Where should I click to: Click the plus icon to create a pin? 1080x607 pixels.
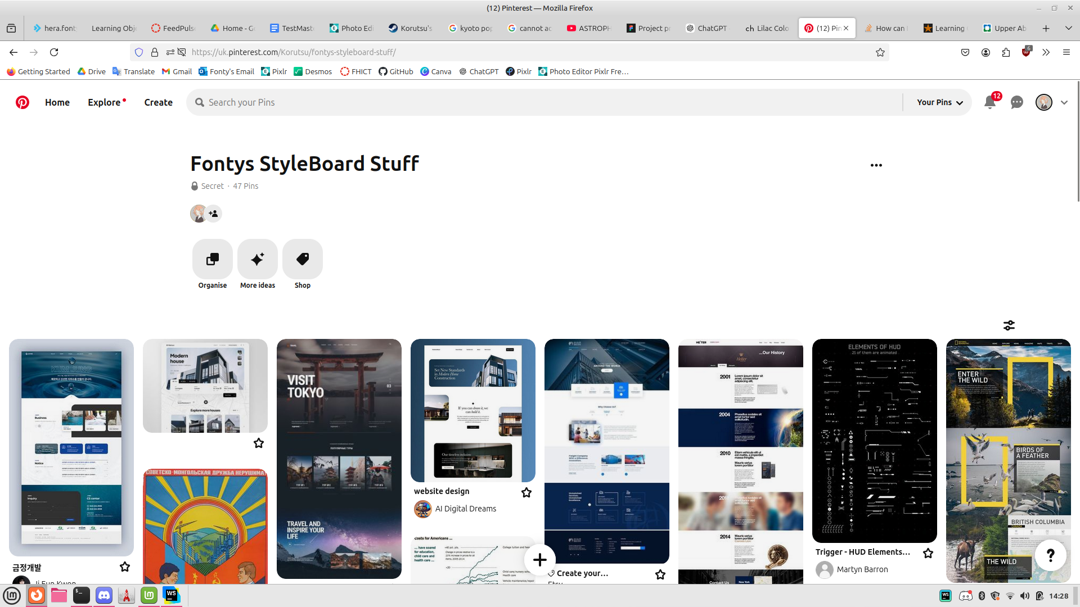click(539, 560)
